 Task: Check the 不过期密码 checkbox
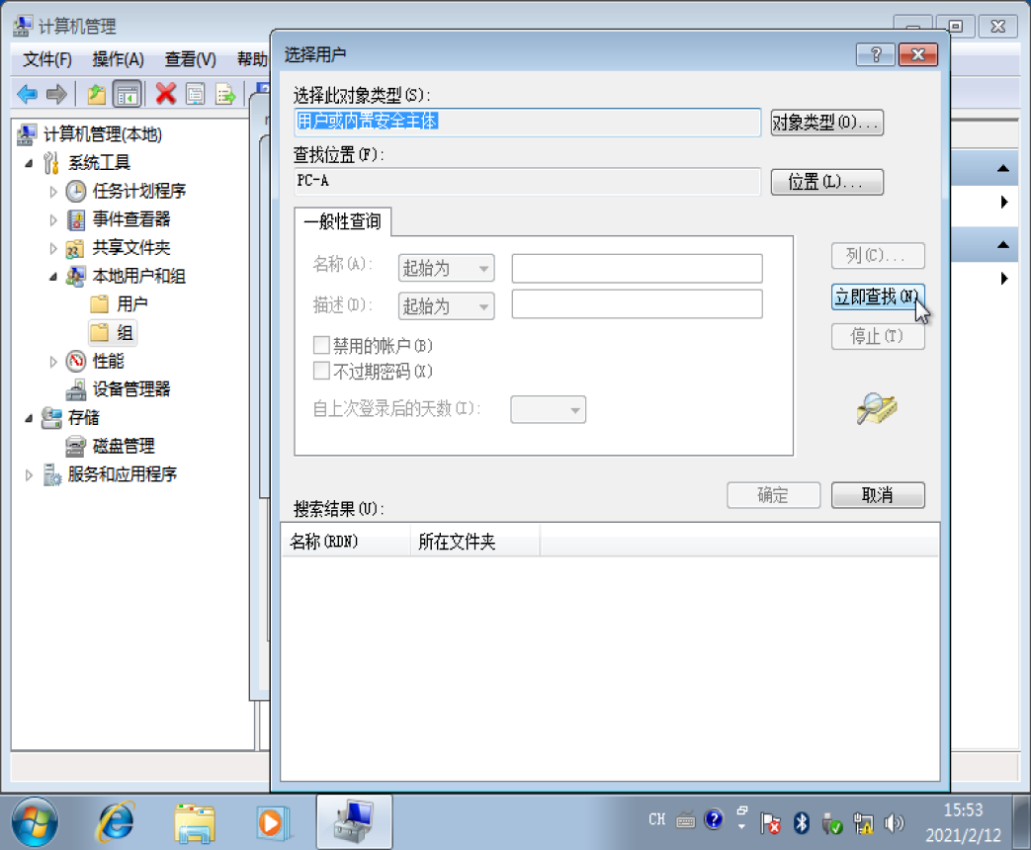(x=321, y=371)
